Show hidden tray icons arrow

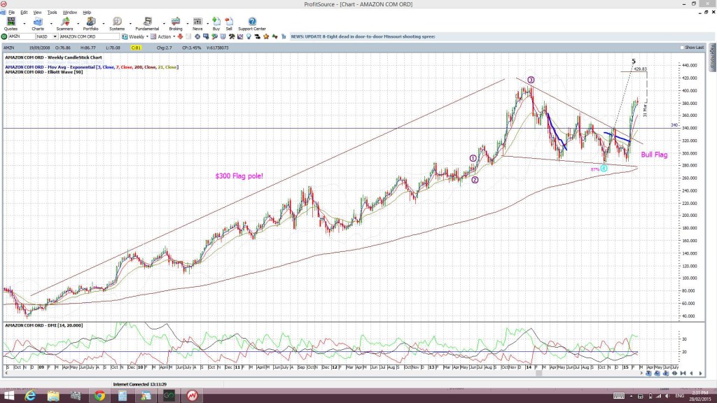(x=632, y=396)
